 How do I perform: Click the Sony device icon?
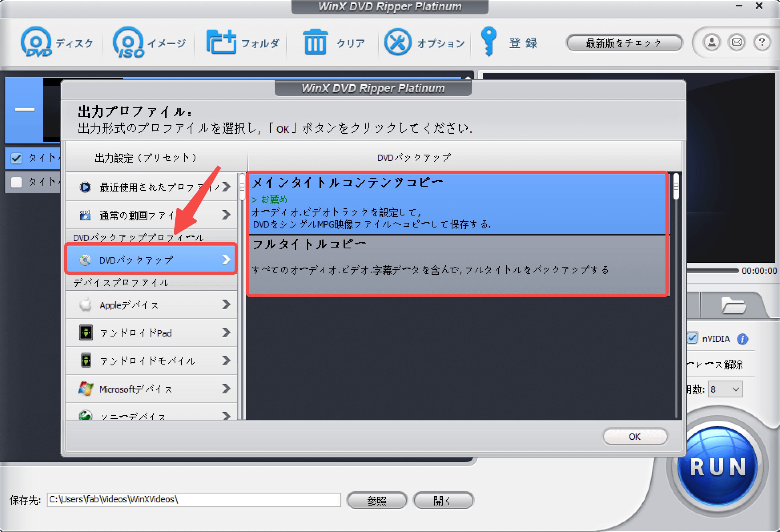[85, 415]
